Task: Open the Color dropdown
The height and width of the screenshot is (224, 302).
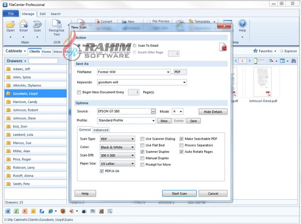Action: [132, 147]
